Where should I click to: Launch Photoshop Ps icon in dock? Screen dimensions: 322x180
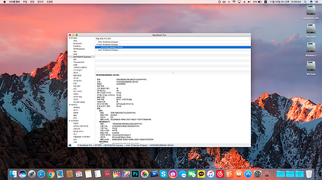point(136,174)
